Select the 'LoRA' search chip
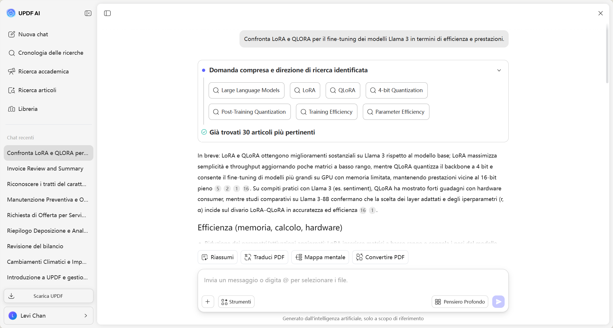 pos(305,90)
